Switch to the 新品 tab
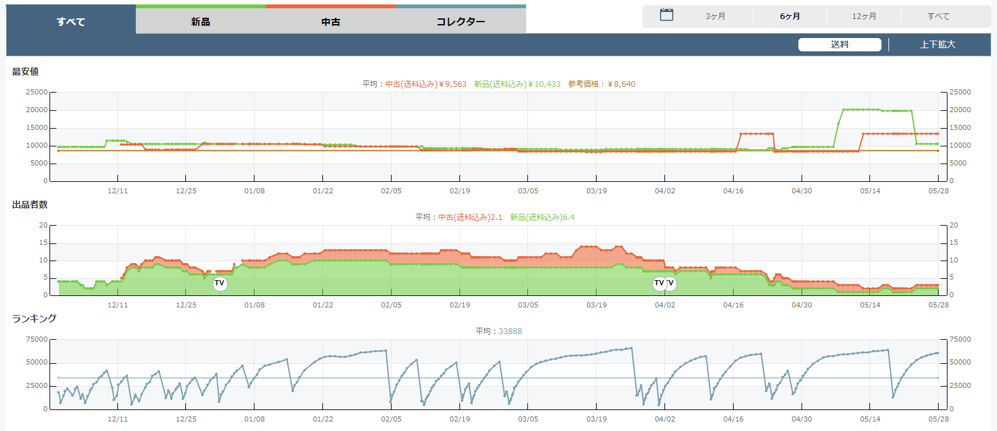 [201, 22]
